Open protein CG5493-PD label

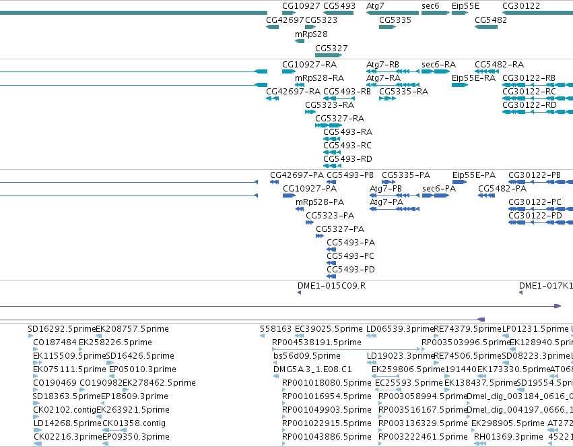pos(351,270)
